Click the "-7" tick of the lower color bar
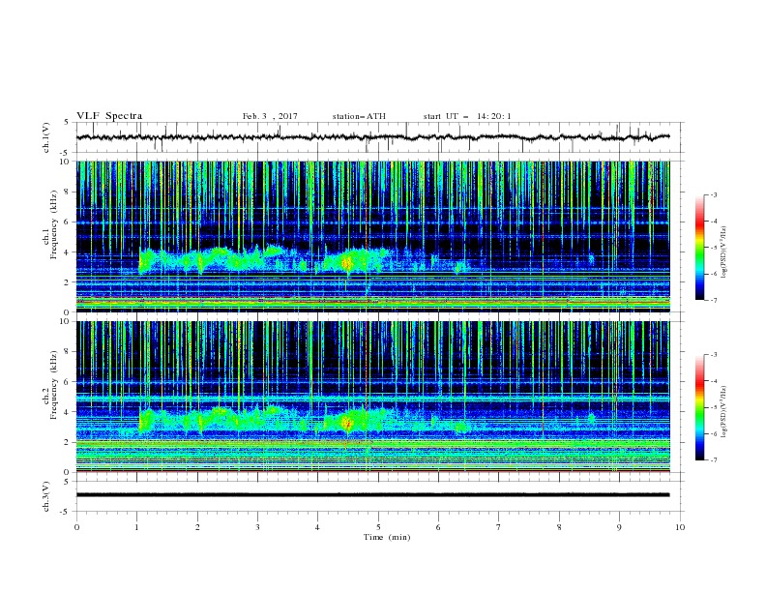 pos(713,459)
